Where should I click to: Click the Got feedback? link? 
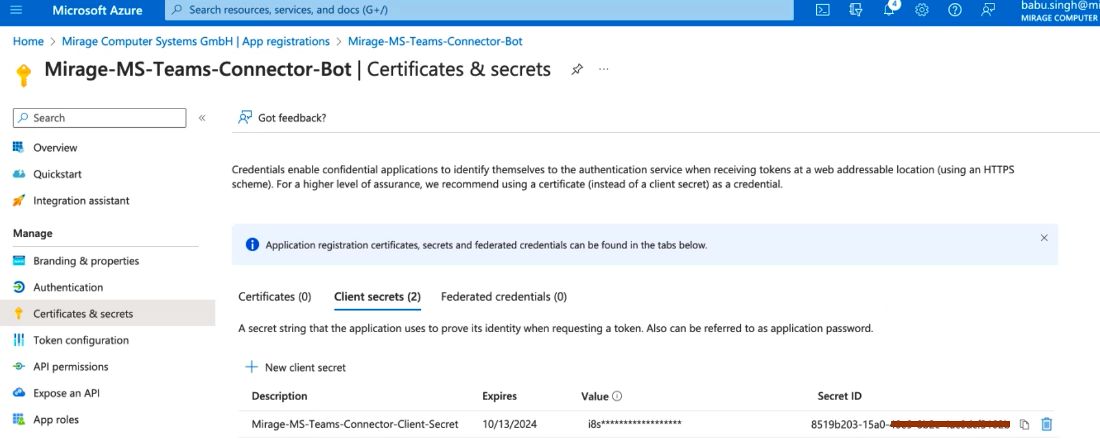point(292,118)
